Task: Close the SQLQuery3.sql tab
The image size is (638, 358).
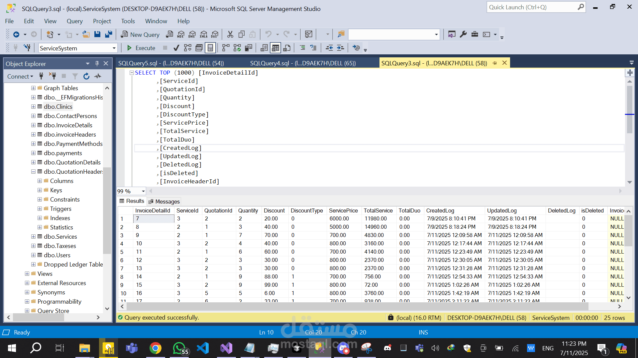Action: tap(504, 63)
